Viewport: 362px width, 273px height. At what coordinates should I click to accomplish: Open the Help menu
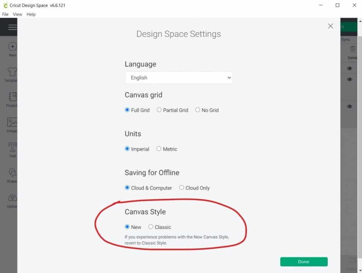31,14
